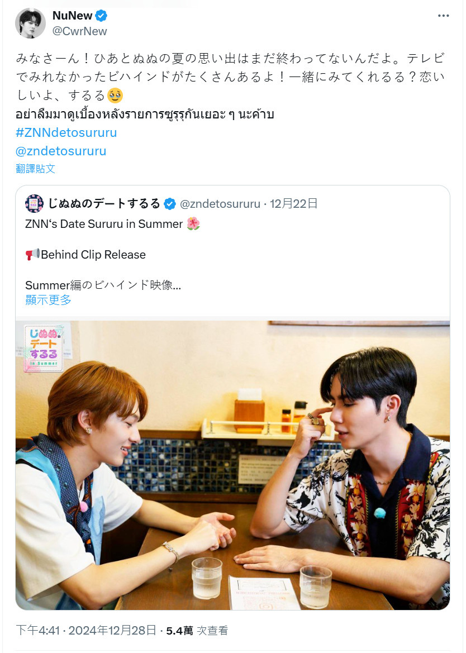
Task: Expand quoted post with 顯示更多
Action: pyautogui.click(x=48, y=299)
